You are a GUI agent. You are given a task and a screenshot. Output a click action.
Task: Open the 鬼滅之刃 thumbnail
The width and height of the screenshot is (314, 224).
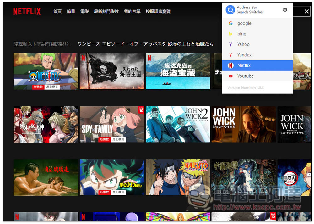pos(295,177)
